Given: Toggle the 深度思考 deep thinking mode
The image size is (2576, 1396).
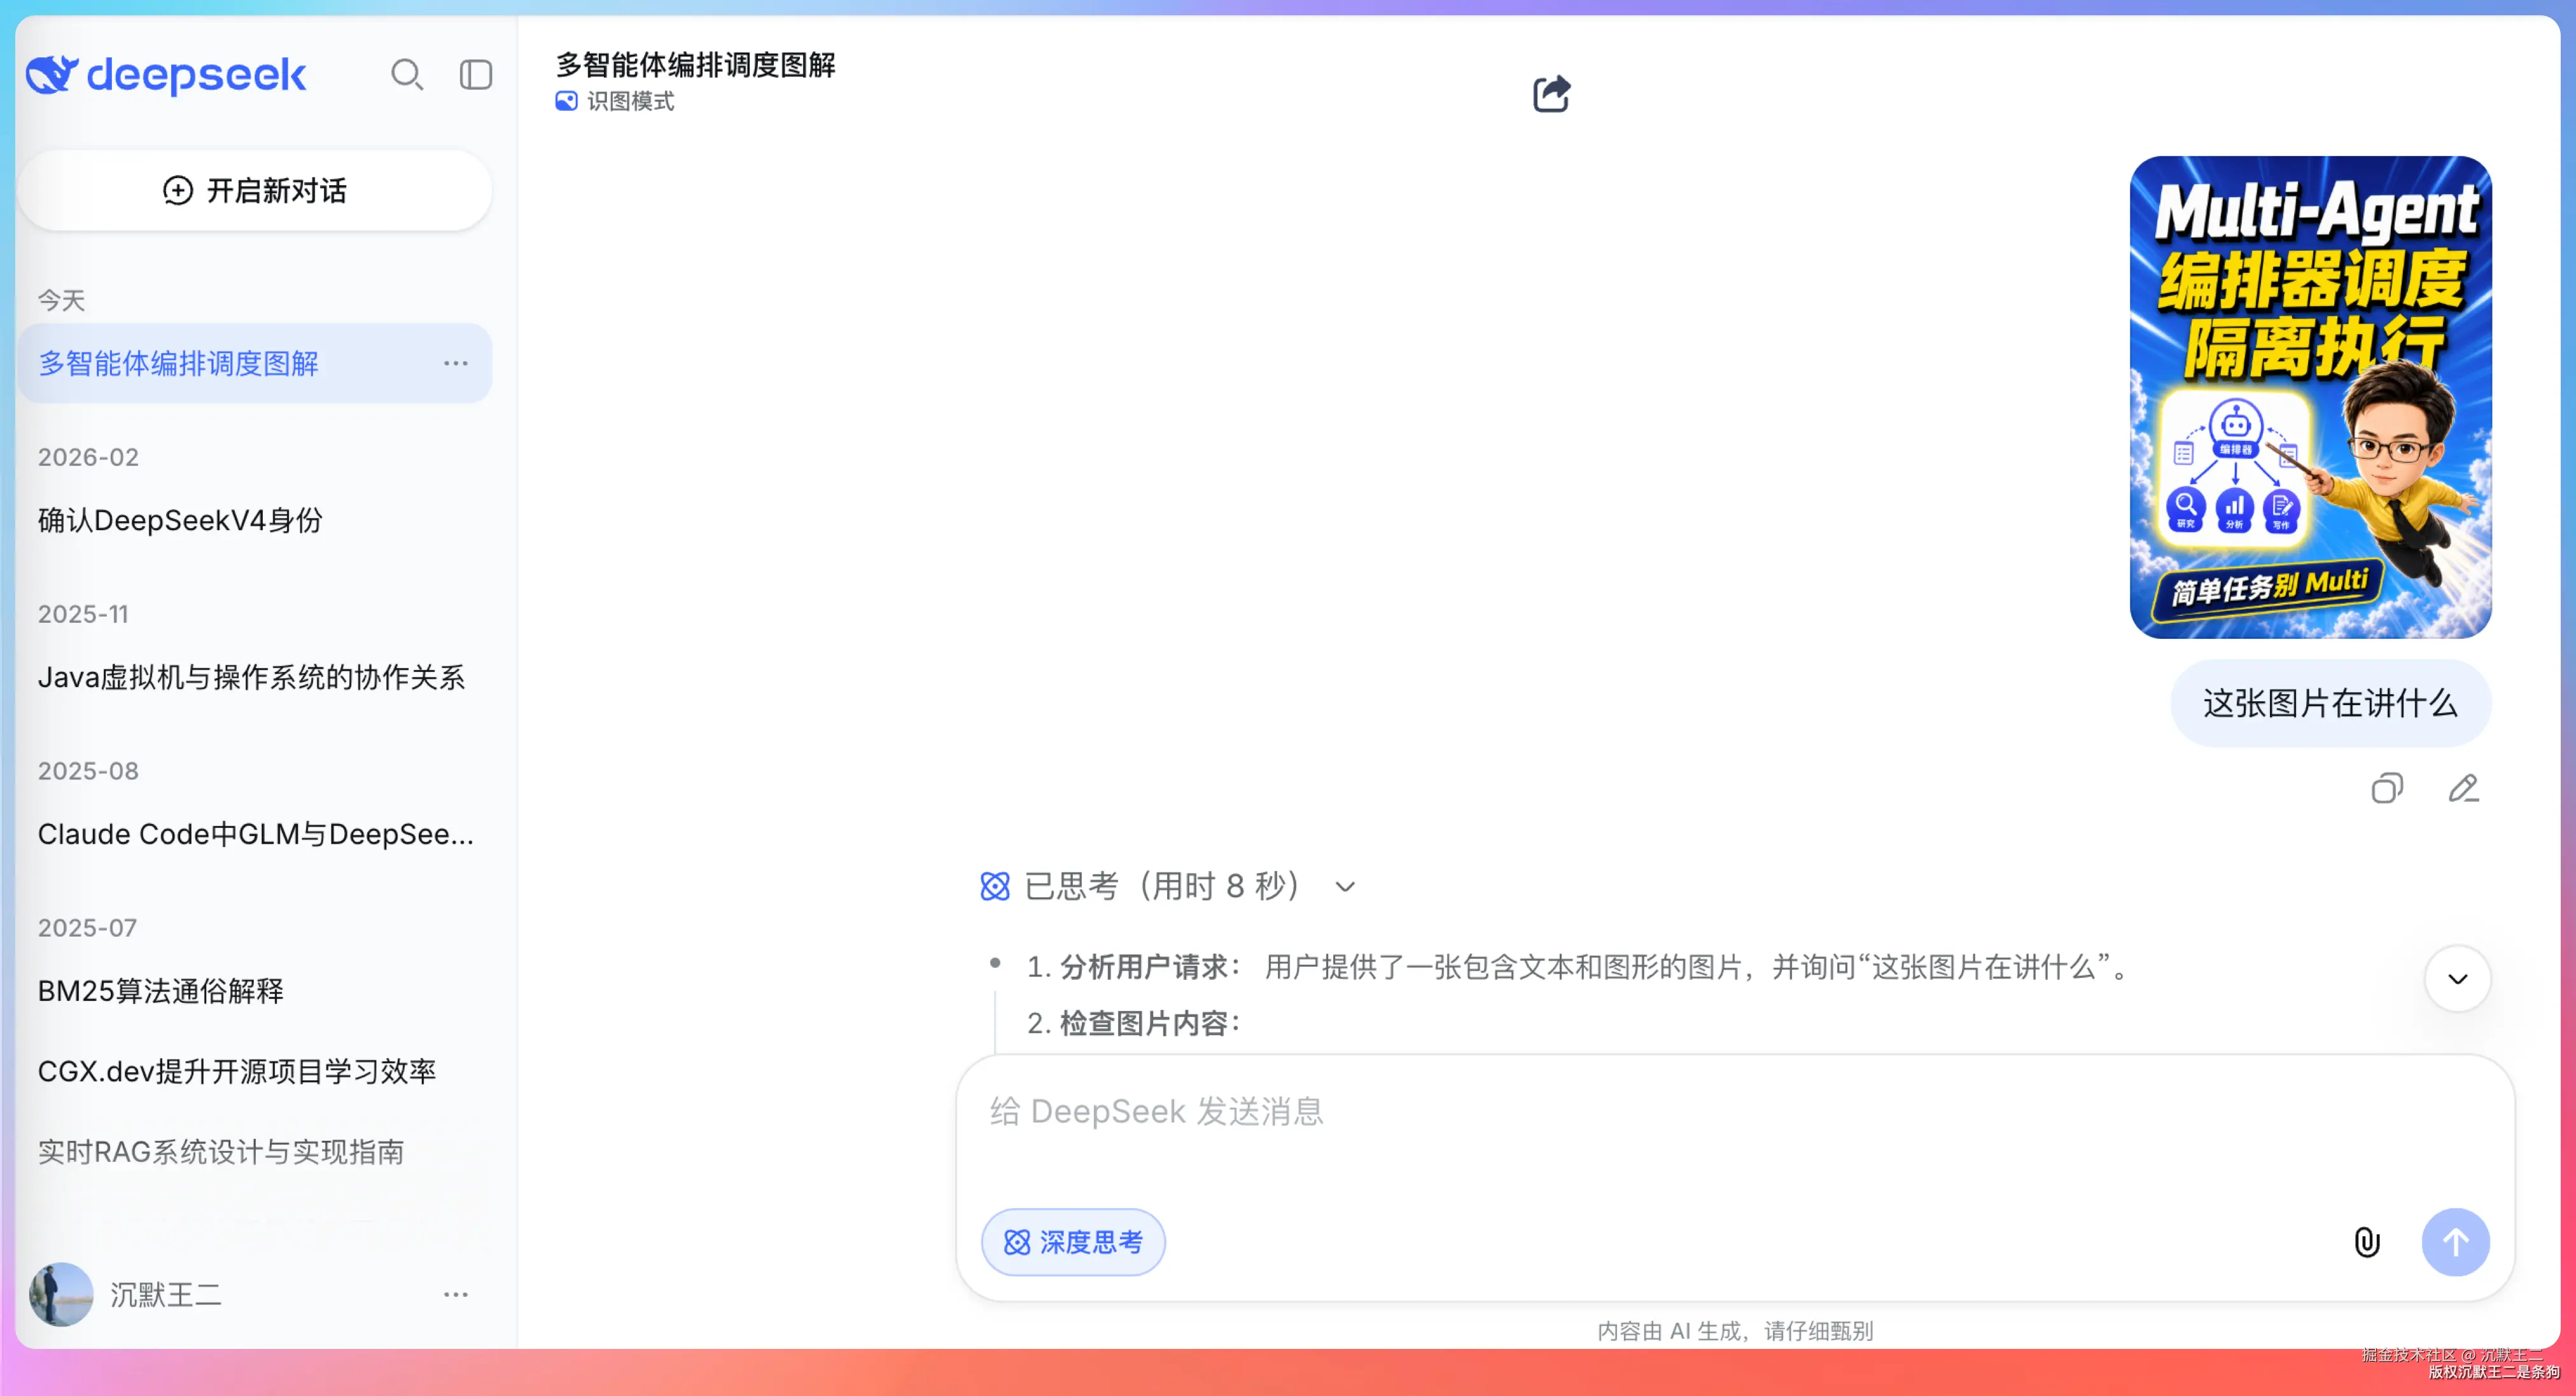Looking at the screenshot, I should (x=1073, y=1242).
